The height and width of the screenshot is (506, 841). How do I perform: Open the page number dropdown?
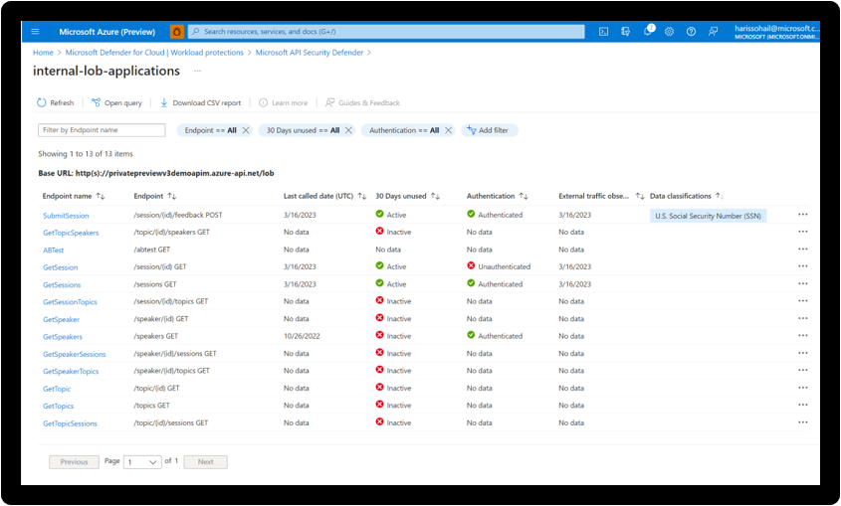pyautogui.click(x=142, y=461)
